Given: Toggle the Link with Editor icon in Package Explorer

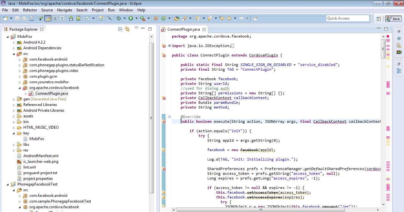Looking at the screenshot, I should [x=128, y=29].
